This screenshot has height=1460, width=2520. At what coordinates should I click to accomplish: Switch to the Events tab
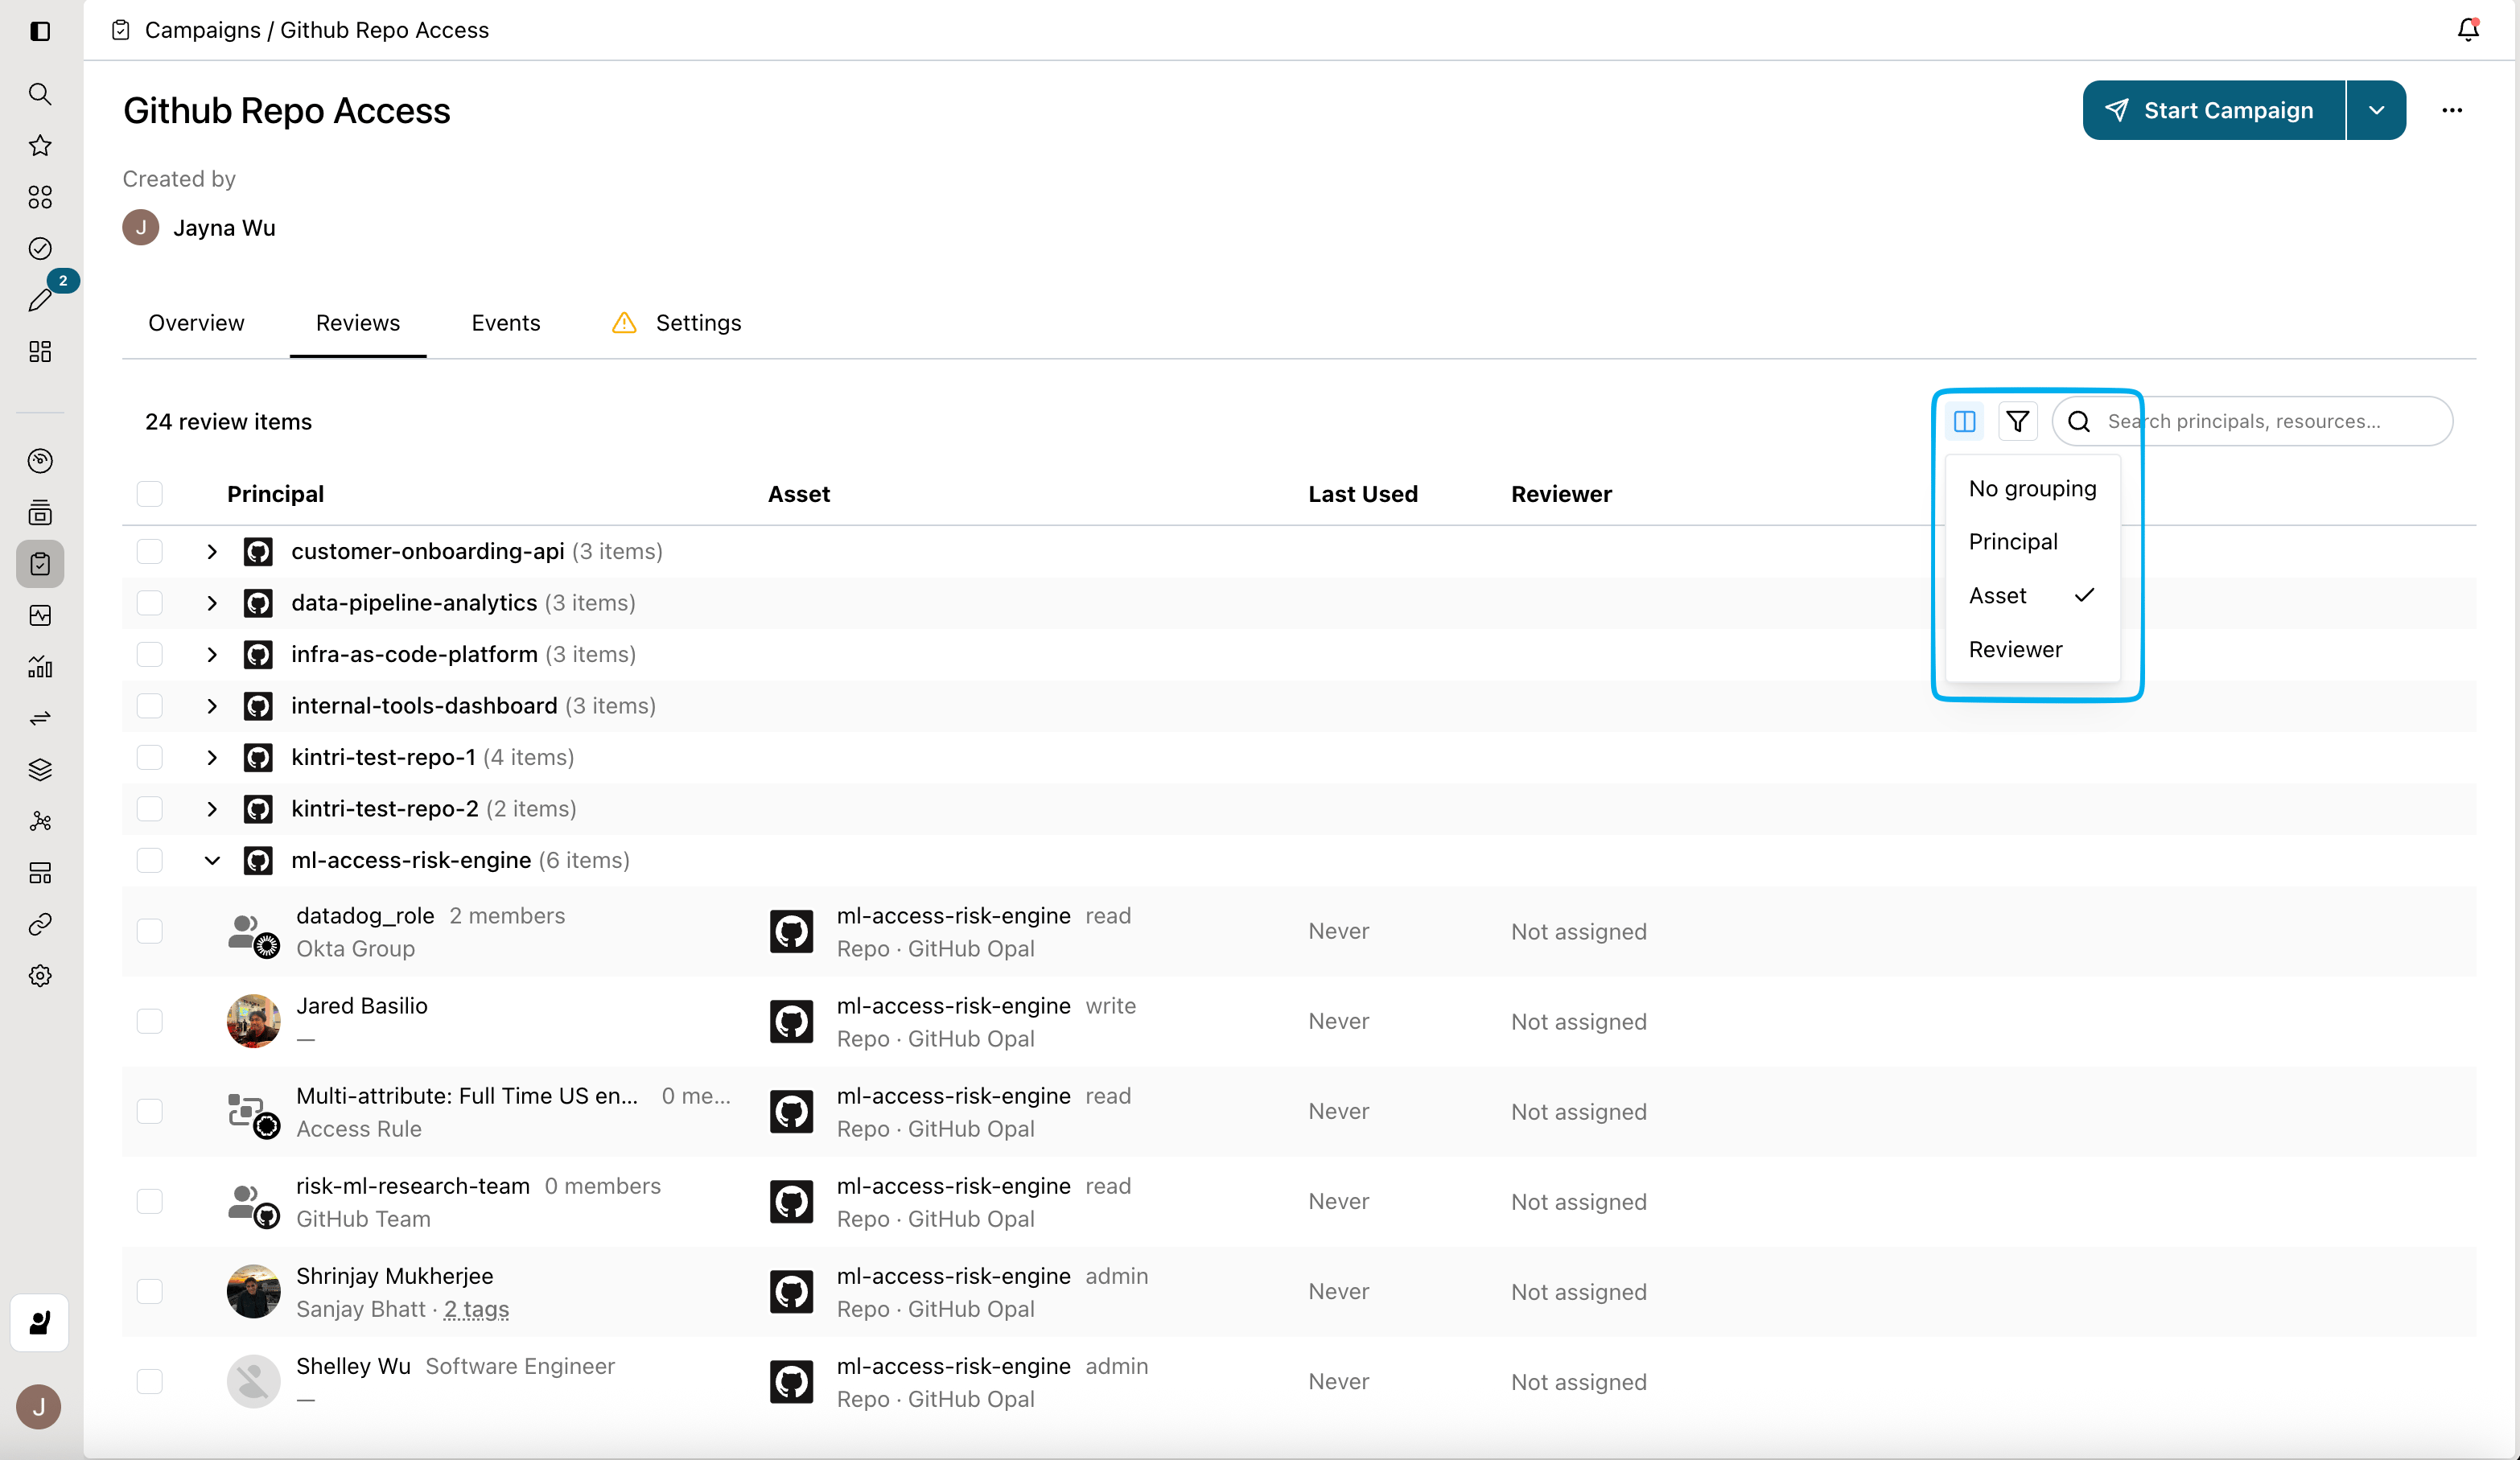point(506,323)
